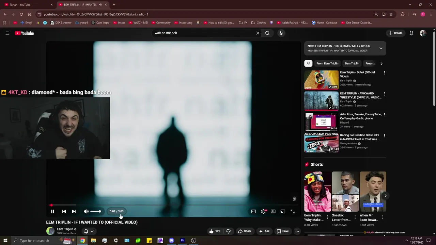
Task: Open File Explorer from the taskbar
Action: [93, 241]
